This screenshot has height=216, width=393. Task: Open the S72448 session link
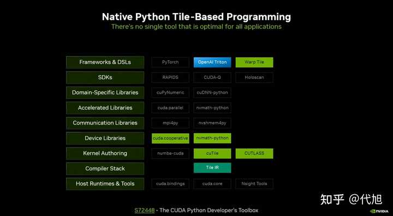click(145, 210)
